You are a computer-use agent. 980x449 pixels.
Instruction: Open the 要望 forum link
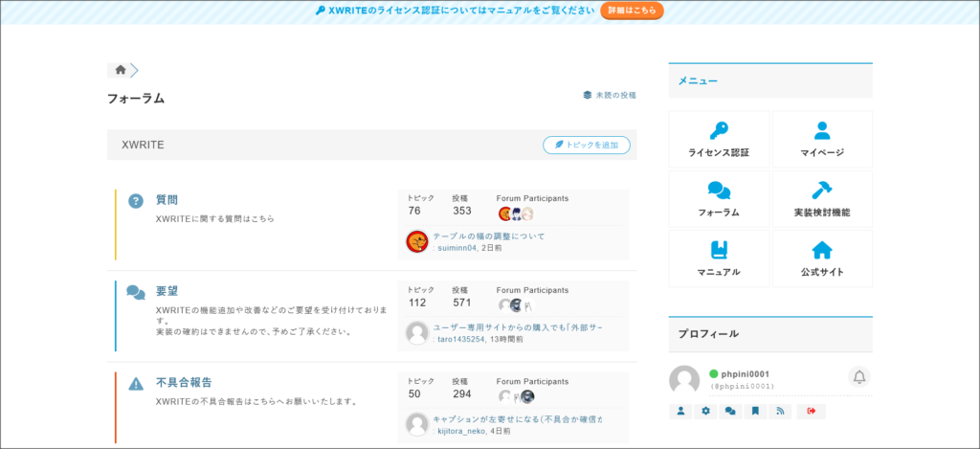167,291
